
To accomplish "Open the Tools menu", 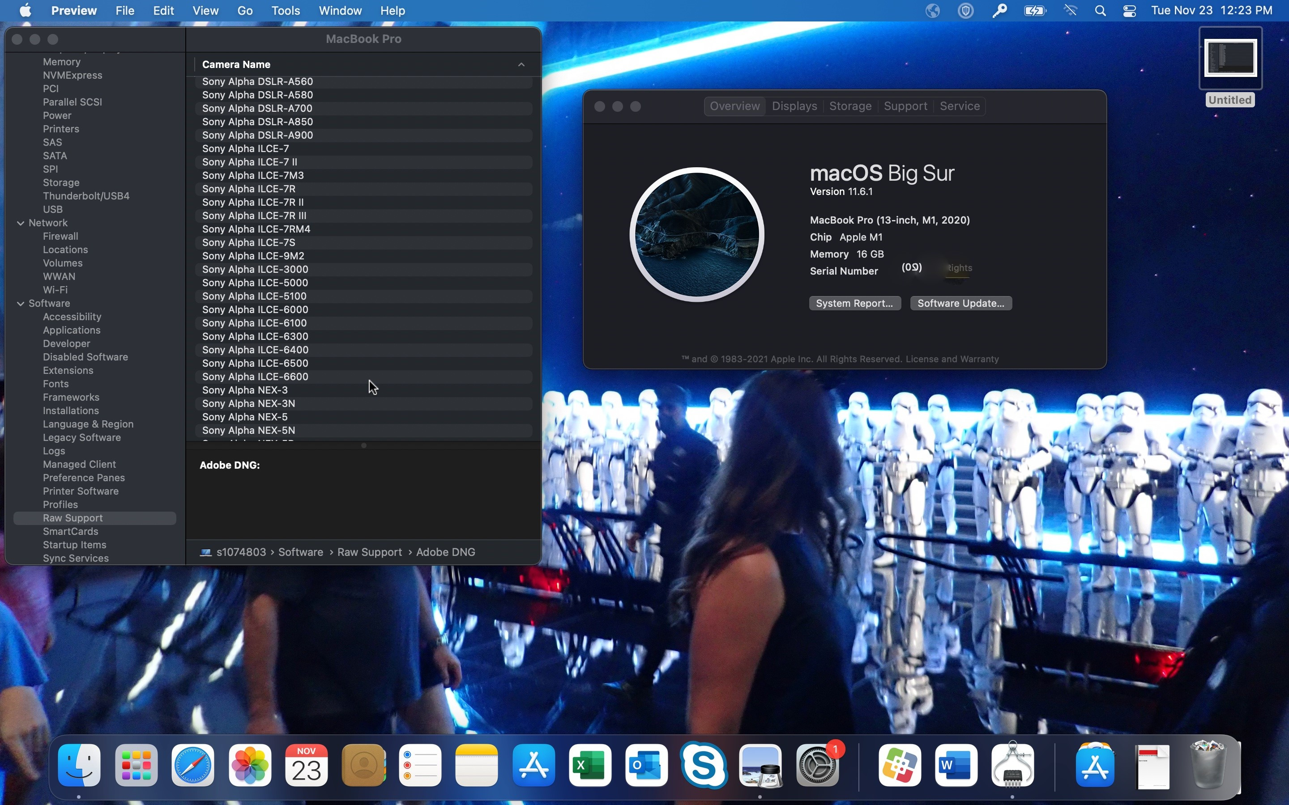I will point(286,11).
